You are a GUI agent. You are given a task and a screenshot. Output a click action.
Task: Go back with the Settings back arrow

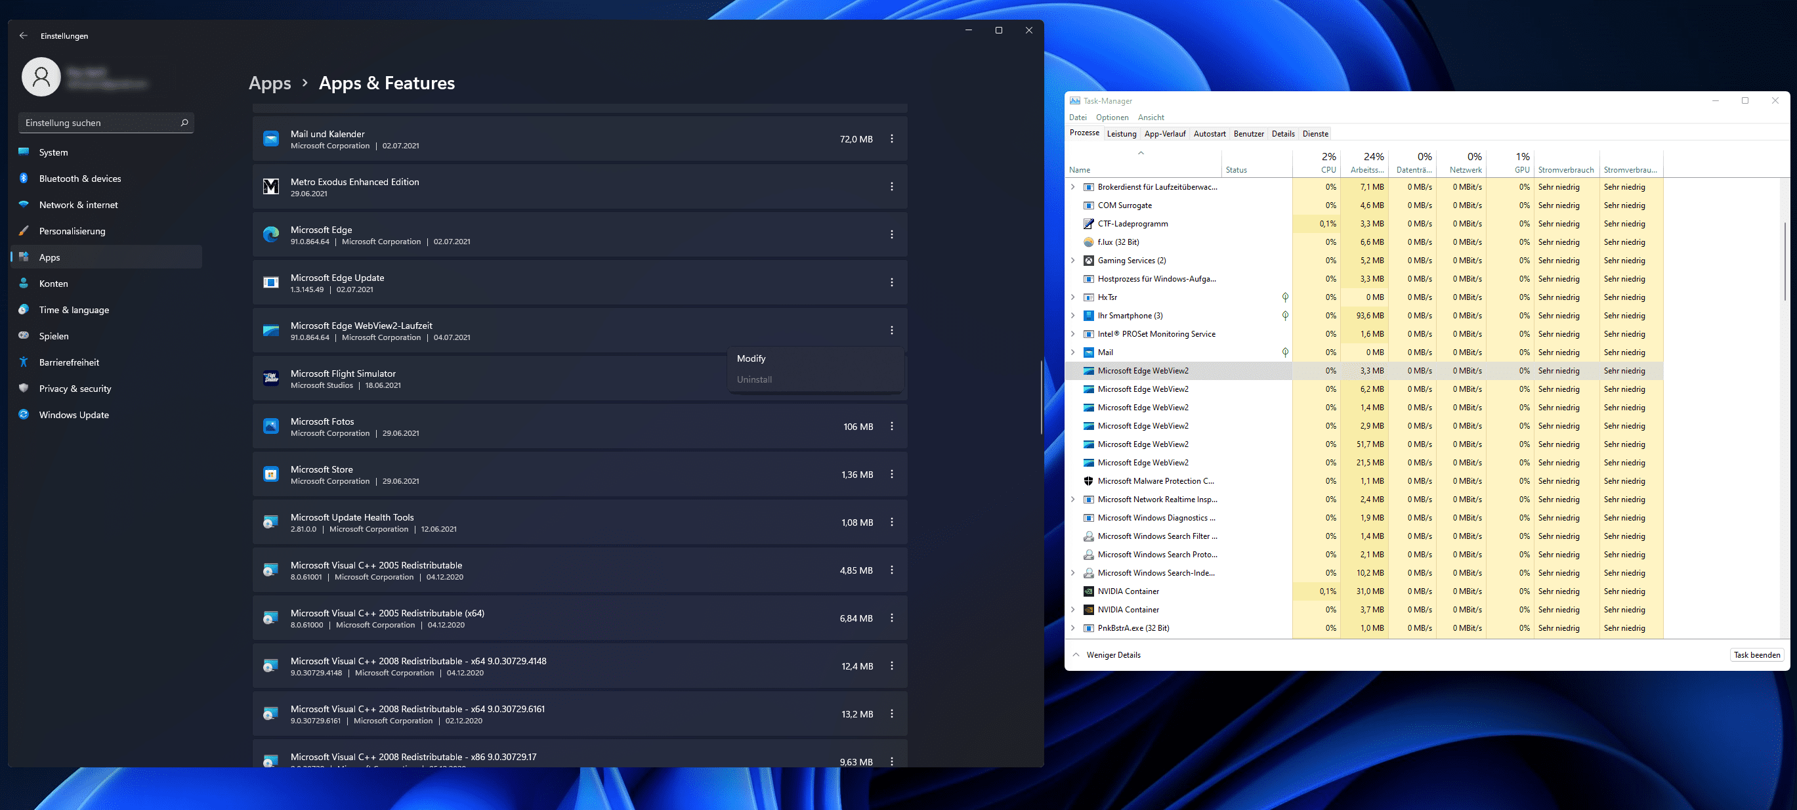click(24, 35)
